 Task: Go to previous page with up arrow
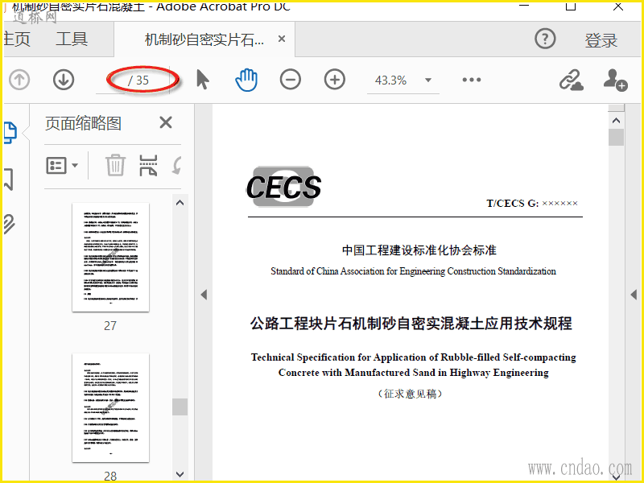[19, 80]
